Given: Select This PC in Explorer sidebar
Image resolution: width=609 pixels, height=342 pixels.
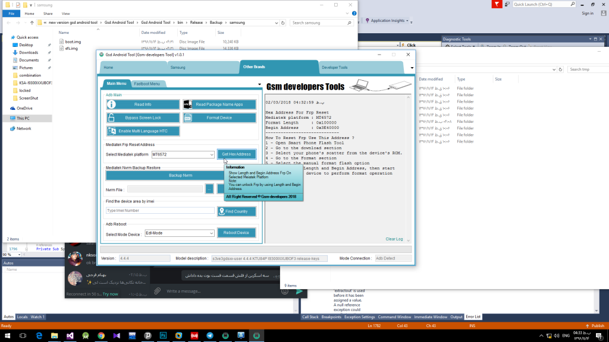Looking at the screenshot, I should tap(23, 118).
